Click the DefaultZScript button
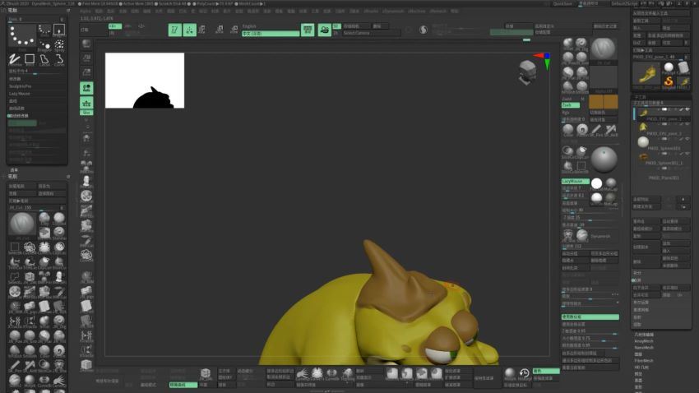699x393 pixels. pyautogui.click(x=624, y=3)
